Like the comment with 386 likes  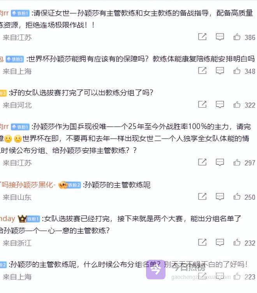(x=237, y=37)
